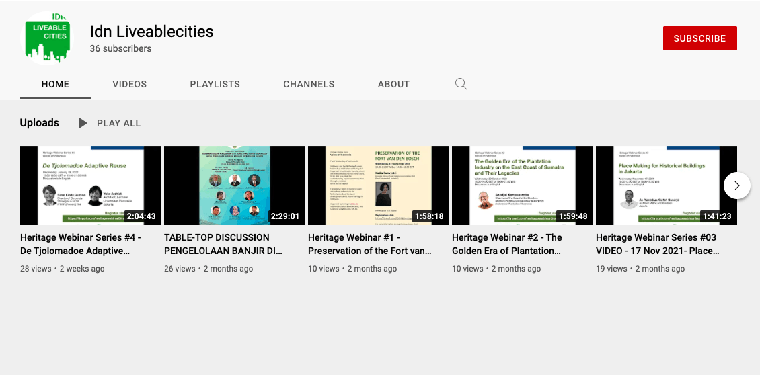760x375 pixels.
Task: Click title Heritage Webinar #1 Preservation
Action: coord(370,244)
